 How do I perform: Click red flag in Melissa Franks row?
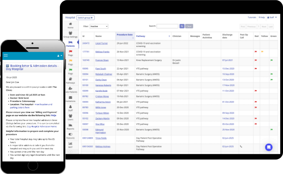[256, 52]
